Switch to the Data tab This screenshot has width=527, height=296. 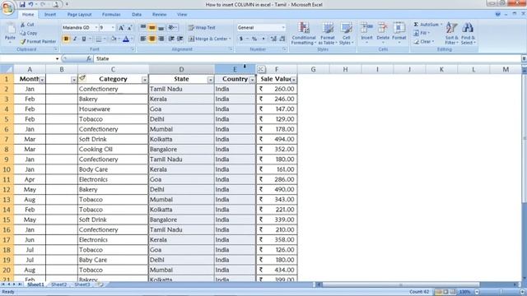coord(137,15)
